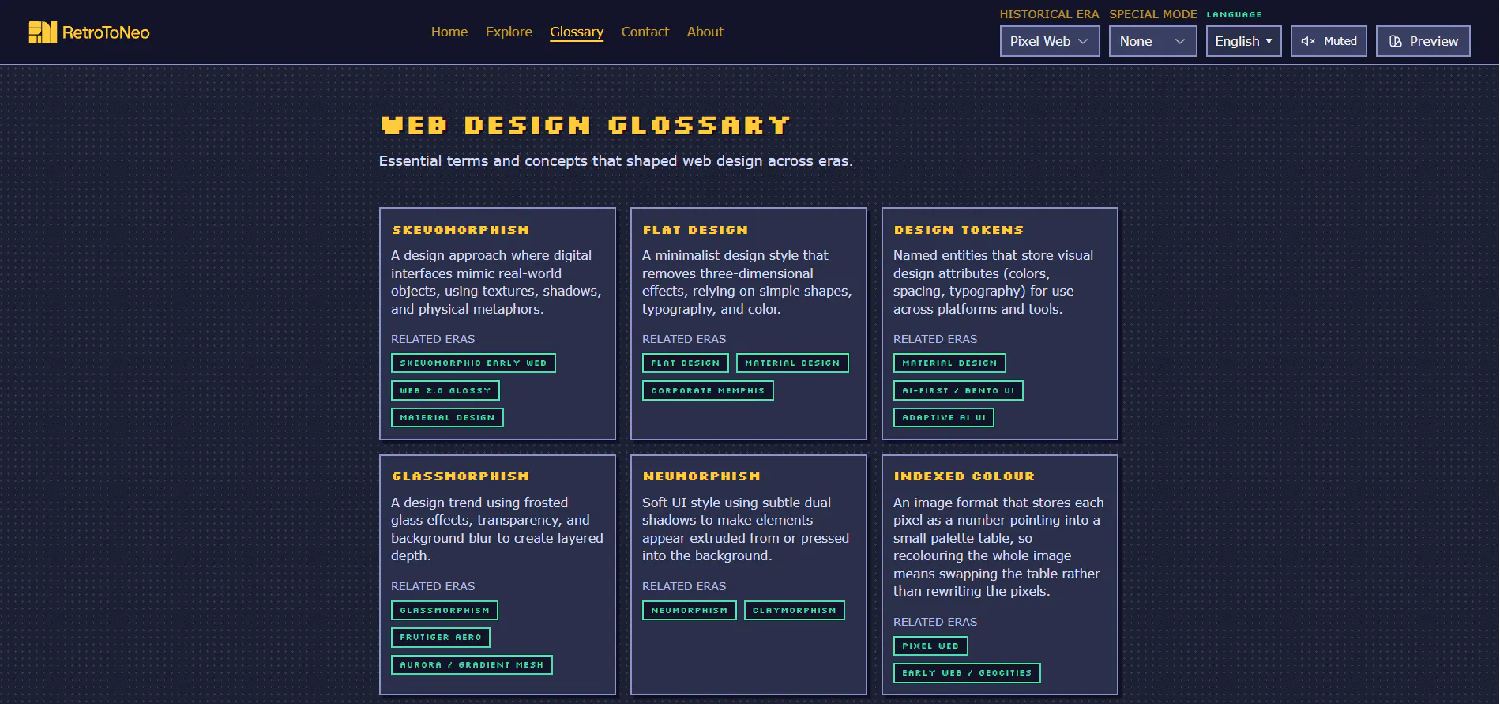Navigate to the About page
The image size is (1500, 704).
tap(705, 32)
